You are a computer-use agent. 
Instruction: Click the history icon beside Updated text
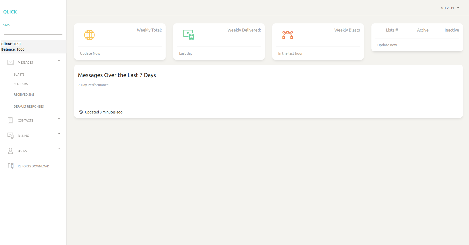point(81,112)
